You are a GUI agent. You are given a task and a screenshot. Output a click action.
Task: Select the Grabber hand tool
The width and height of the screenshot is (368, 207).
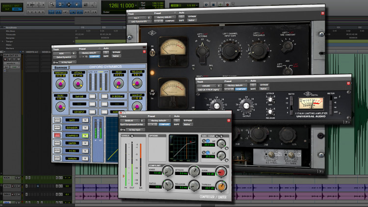point(77,4)
